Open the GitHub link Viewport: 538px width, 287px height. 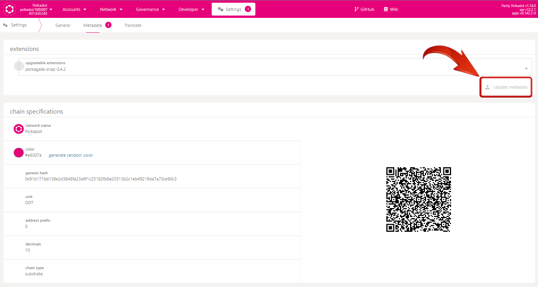tap(364, 9)
